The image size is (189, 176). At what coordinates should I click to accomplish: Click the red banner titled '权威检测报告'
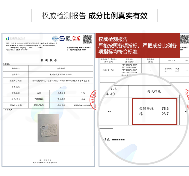click(x=138, y=45)
